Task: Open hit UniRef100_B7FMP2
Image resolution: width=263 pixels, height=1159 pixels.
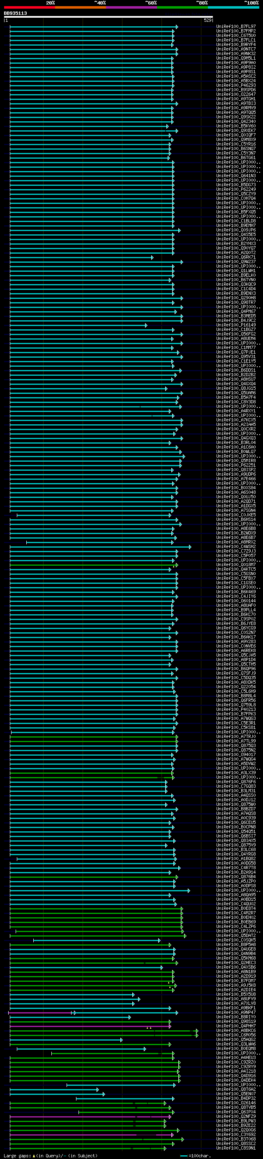Action: 236,32
